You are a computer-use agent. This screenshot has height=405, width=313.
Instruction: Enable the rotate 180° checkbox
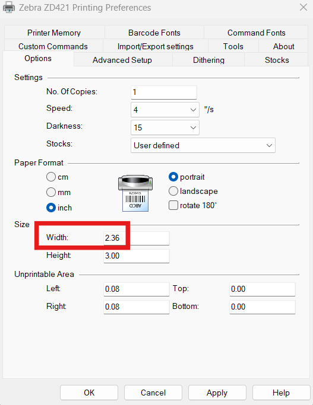[173, 205]
